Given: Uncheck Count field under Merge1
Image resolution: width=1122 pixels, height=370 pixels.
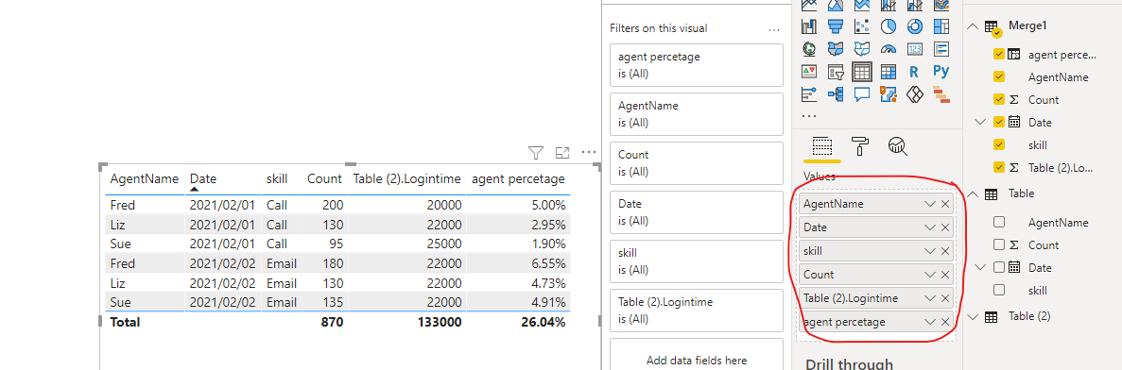Looking at the screenshot, I should [x=999, y=99].
